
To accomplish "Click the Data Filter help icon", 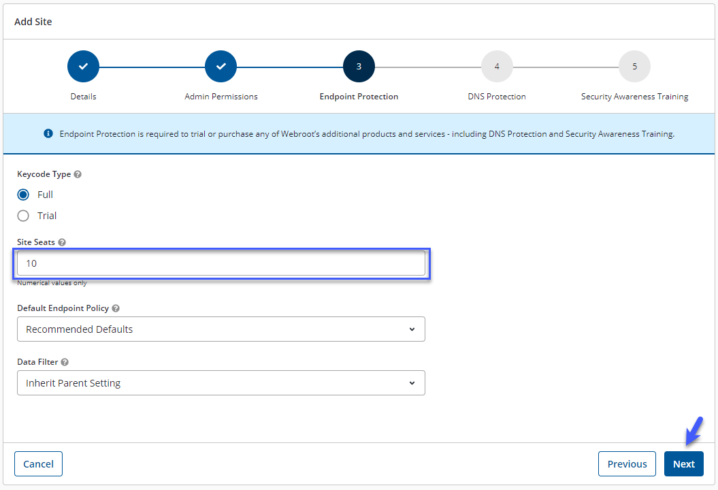I will pos(65,363).
